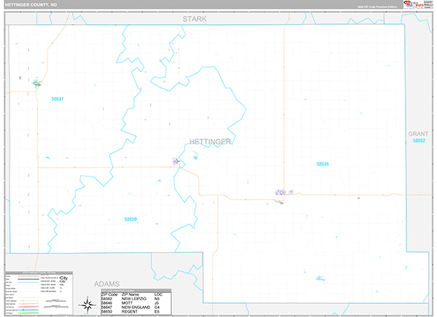Click ZIP code 58650 on the map
The width and height of the screenshot is (437, 317).
point(130,219)
